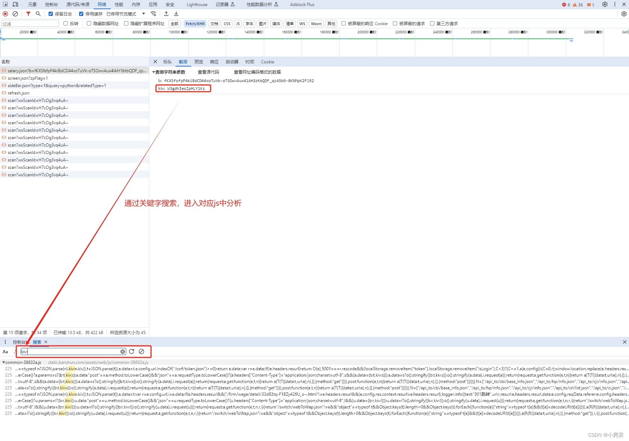Screen dimensions: 629x441
Task: Clear search results icon
Action: [x=141, y=351]
